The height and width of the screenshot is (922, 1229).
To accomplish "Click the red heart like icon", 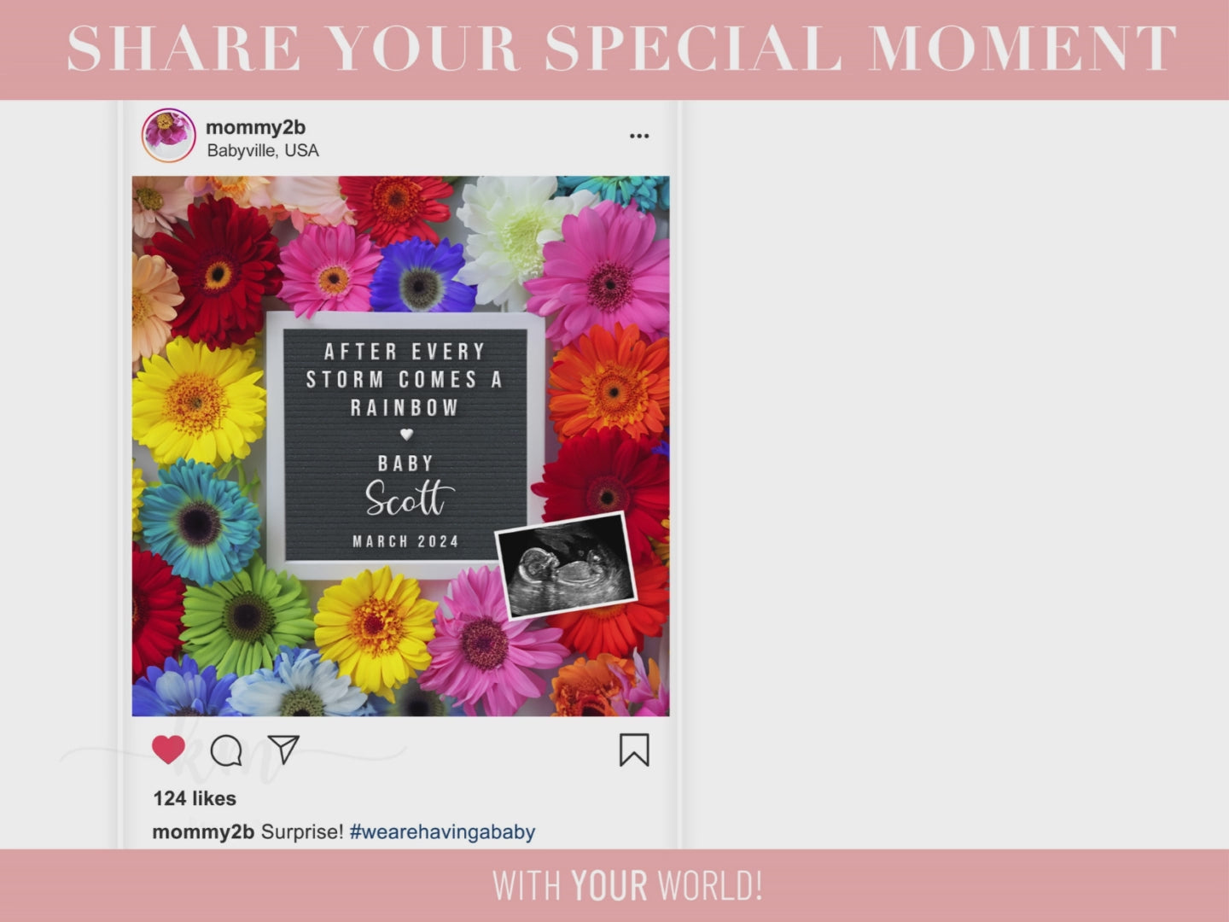I will (168, 750).
